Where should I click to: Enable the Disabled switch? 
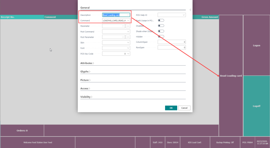point(161,26)
